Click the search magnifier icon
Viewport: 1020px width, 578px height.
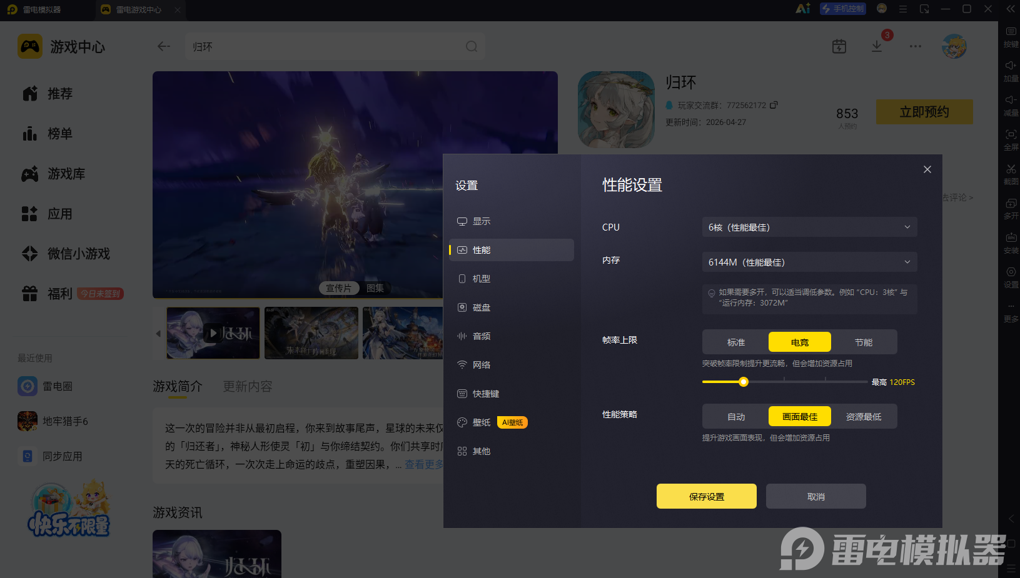(x=472, y=46)
